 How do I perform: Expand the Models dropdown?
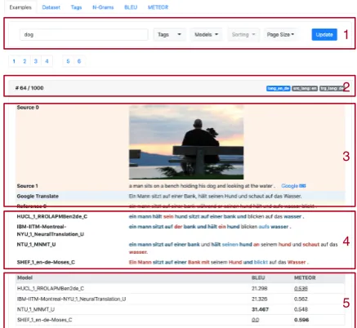206,34
